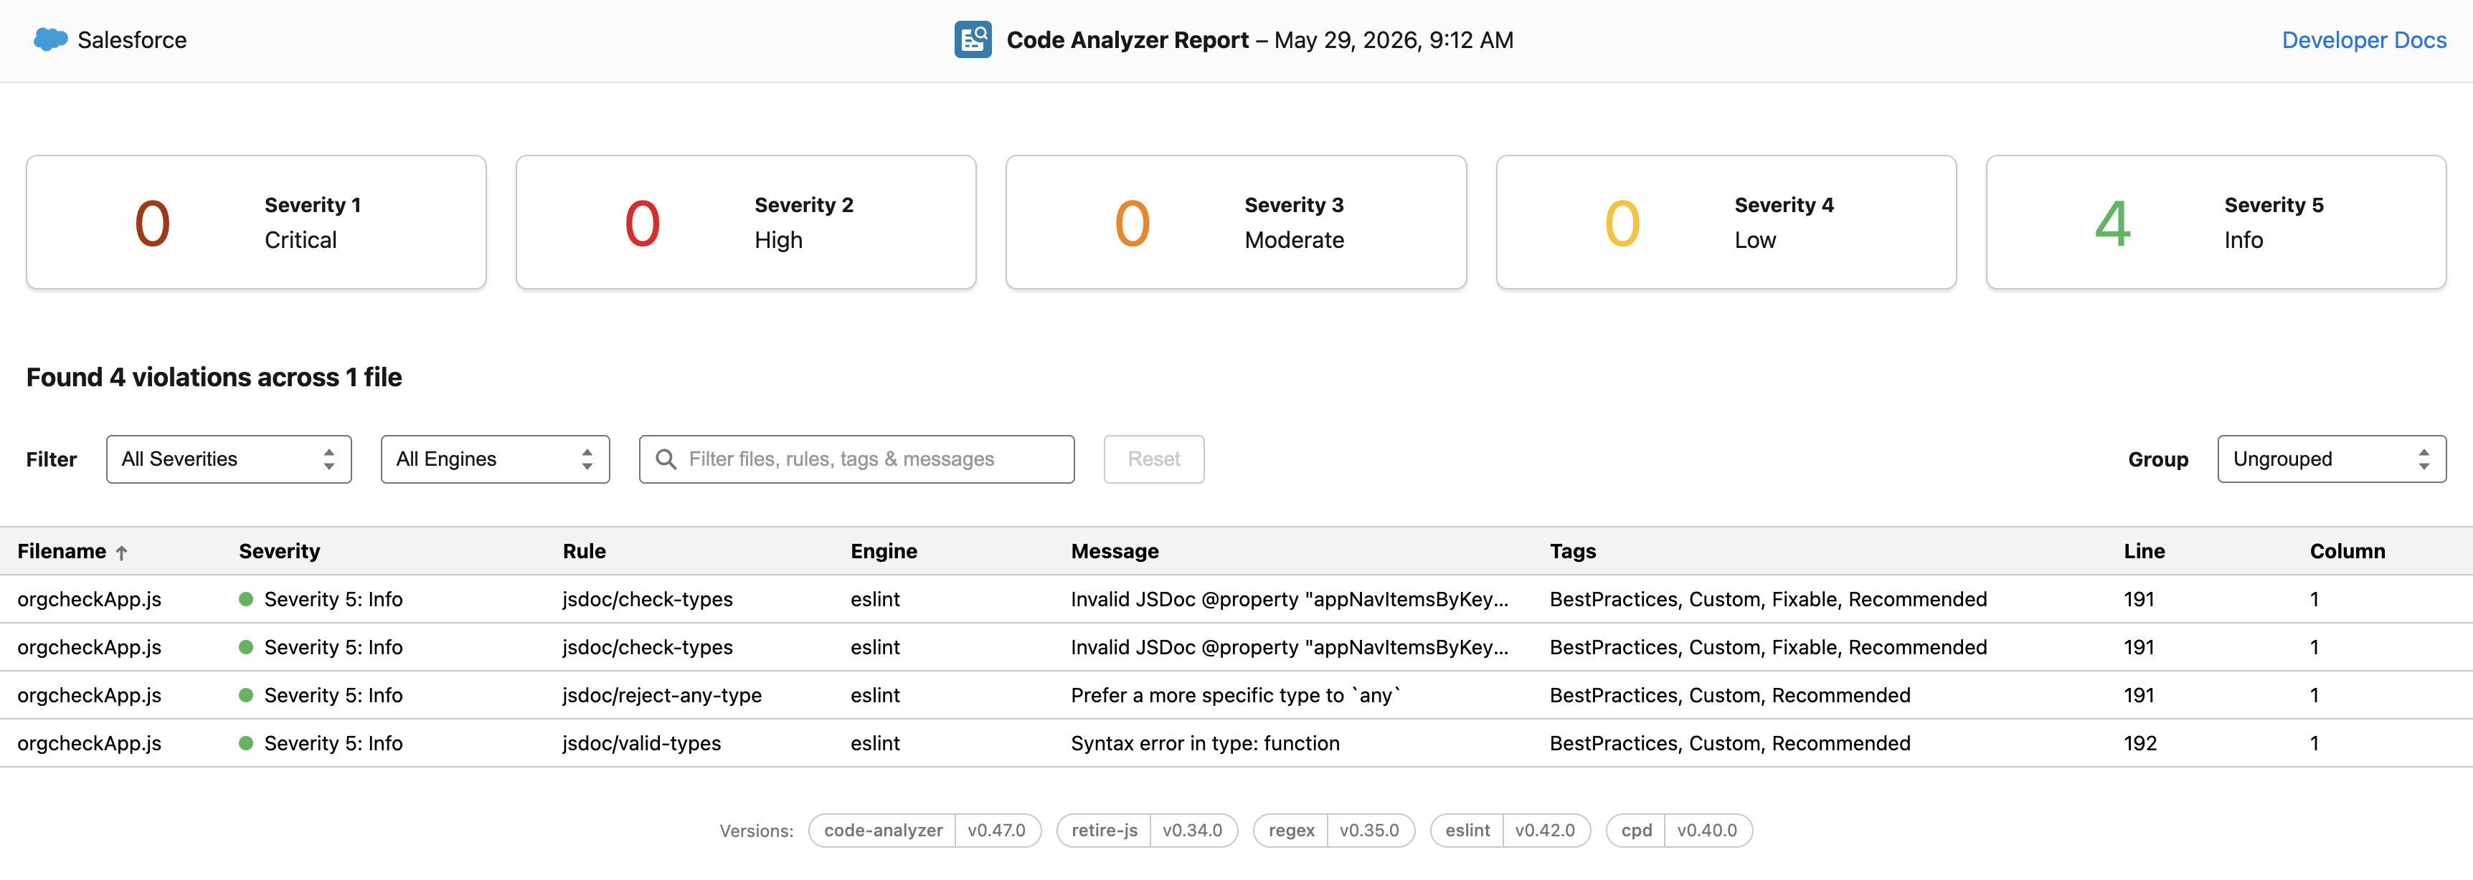
Task: Click the line number 192 cell
Action: coord(2140,743)
